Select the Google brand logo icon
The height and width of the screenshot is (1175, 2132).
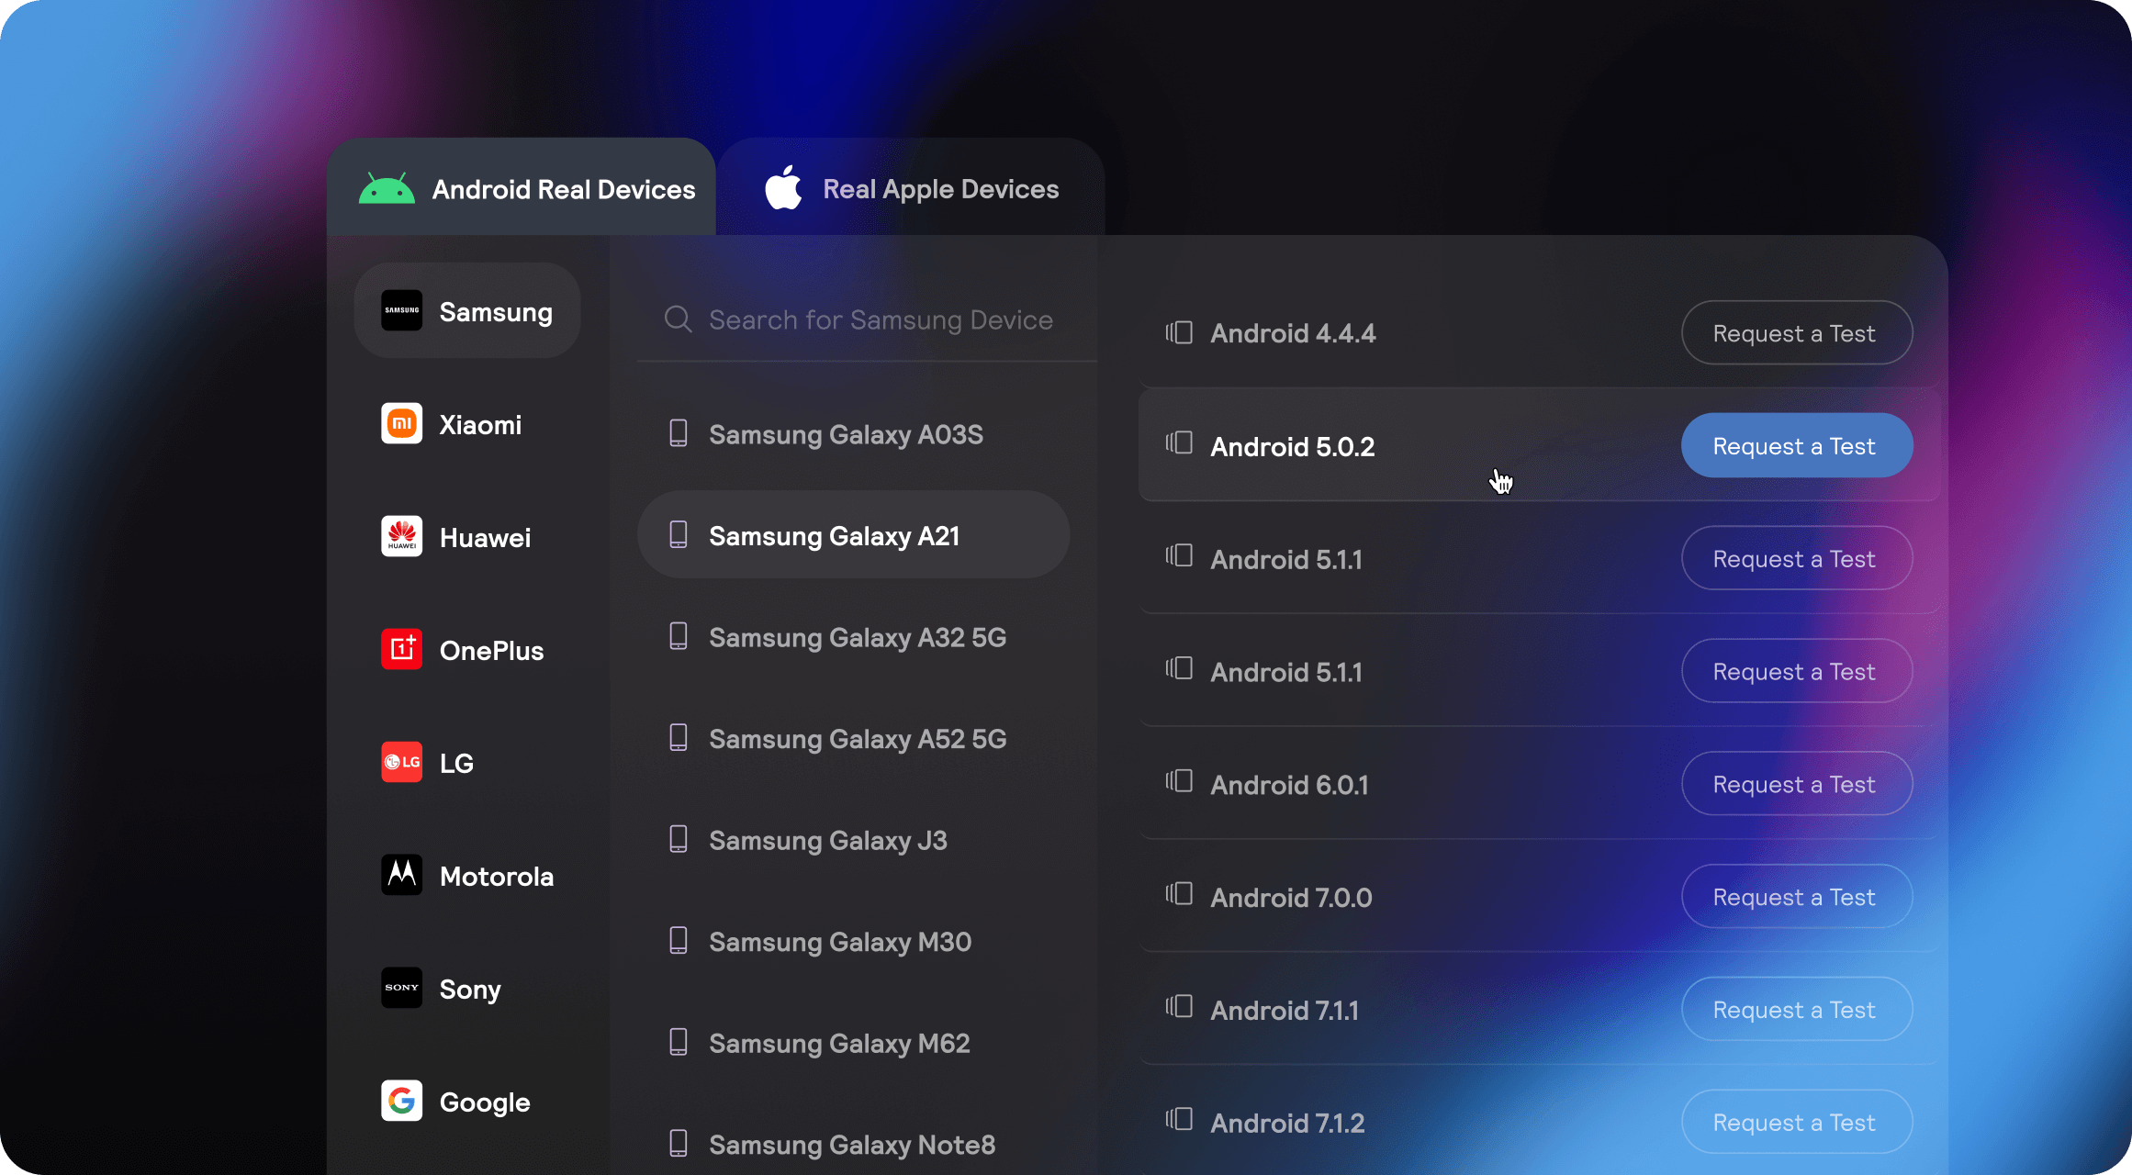pyautogui.click(x=402, y=1101)
